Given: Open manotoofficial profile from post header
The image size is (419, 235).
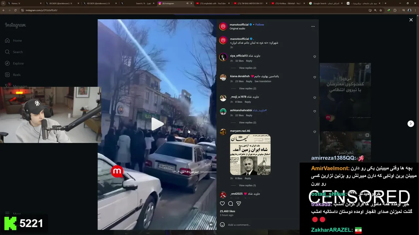Looking at the screenshot, I should 239,24.
